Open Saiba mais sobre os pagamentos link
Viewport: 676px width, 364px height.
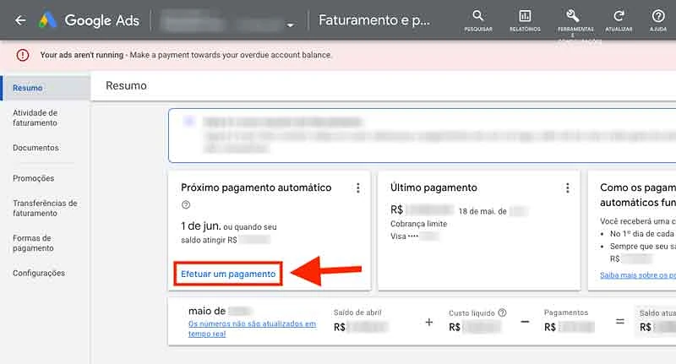tap(638, 274)
